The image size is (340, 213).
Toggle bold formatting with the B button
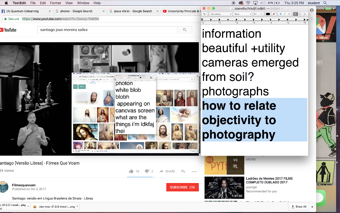click(x=280, y=14)
